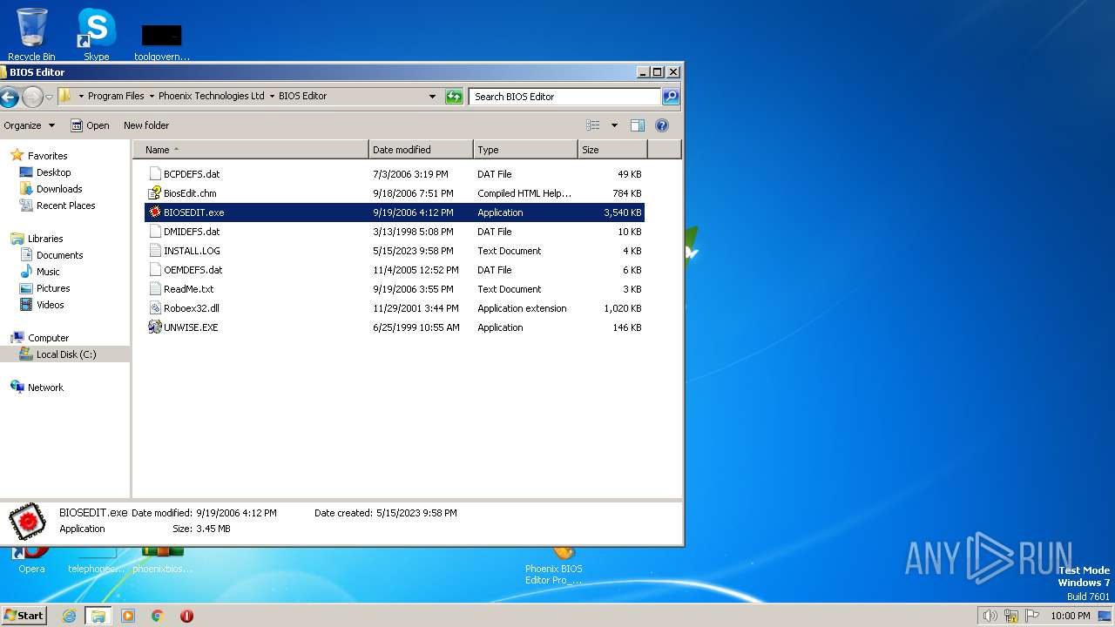Open recent pages dropdown beside Forward button
The width and height of the screenshot is (1115, 627).
pos(49,97)
